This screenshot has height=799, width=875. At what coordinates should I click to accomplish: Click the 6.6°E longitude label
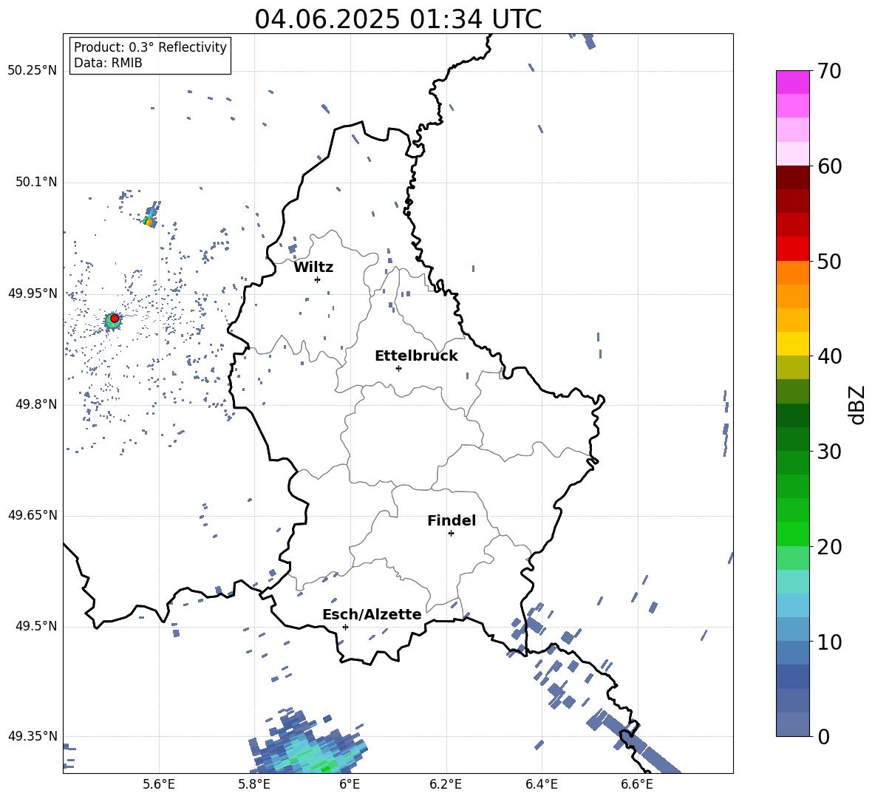point(637,784)
